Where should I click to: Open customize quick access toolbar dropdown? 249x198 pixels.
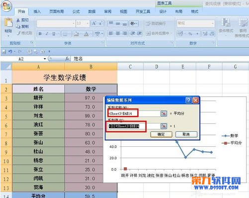49,52
